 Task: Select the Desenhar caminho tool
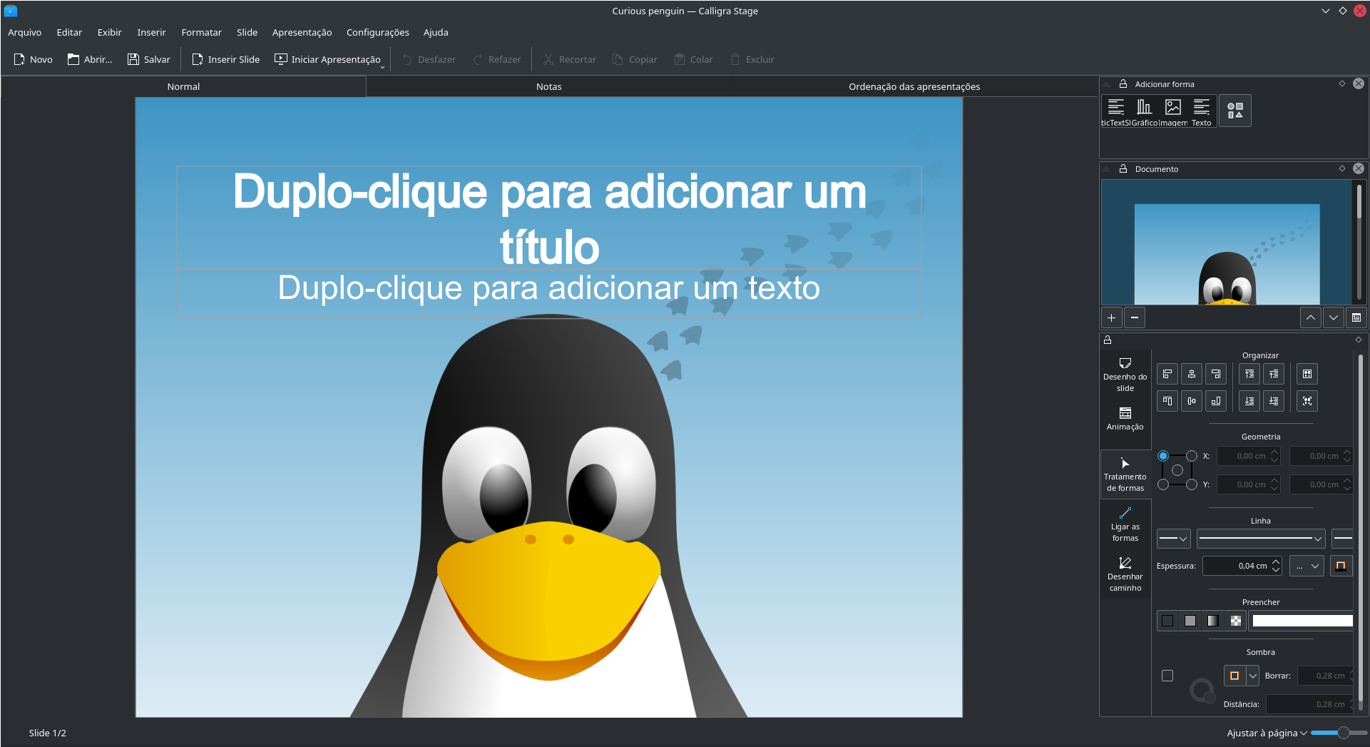click(x=1125, y=574)
